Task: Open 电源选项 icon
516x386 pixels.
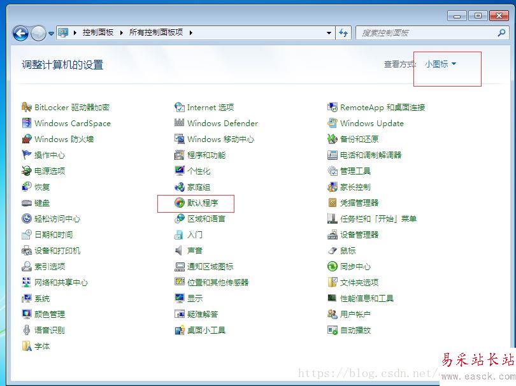Action: [x=26, y=171]
